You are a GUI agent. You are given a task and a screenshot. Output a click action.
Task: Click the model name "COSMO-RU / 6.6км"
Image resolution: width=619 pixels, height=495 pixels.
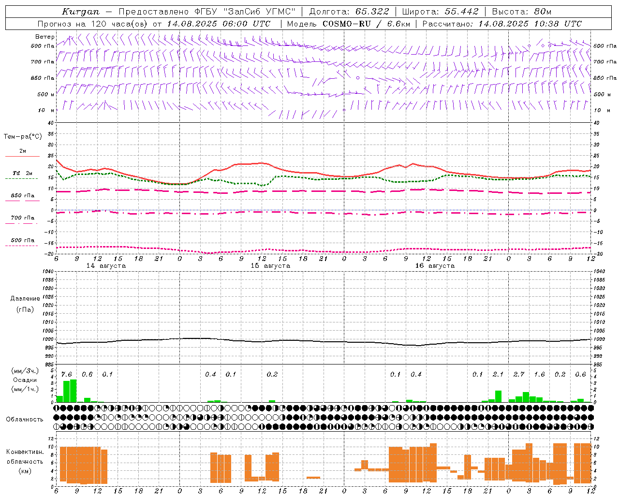(366, 24)
